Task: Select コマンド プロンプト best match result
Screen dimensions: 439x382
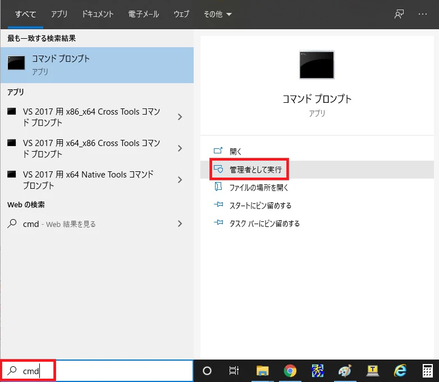Action: [97, 65]
